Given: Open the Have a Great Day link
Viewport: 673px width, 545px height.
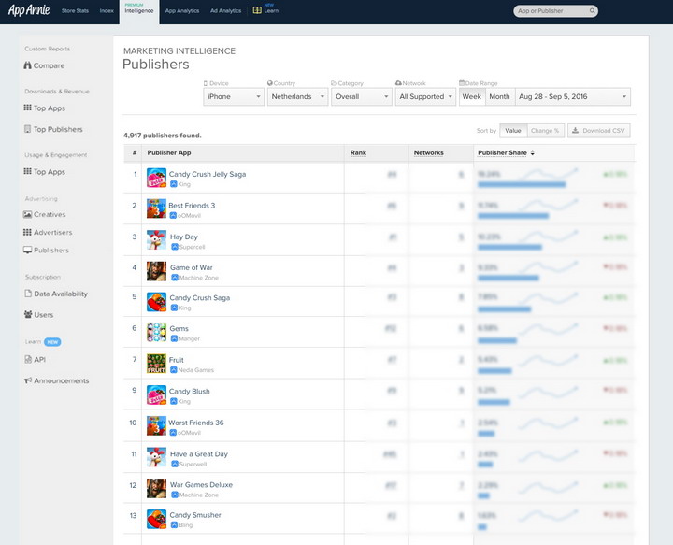Looking at the screenshot, I should click(199, 453).
